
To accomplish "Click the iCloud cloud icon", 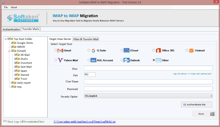I will [x=126, y=50].
